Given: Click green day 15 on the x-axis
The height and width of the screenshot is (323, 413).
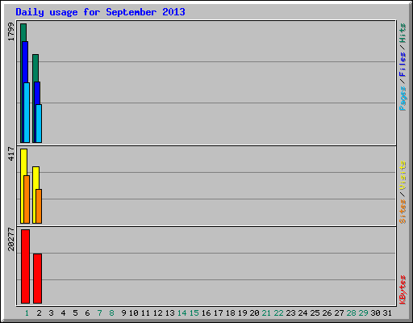Looking at the screenshot, I should (x=194, y=313).
